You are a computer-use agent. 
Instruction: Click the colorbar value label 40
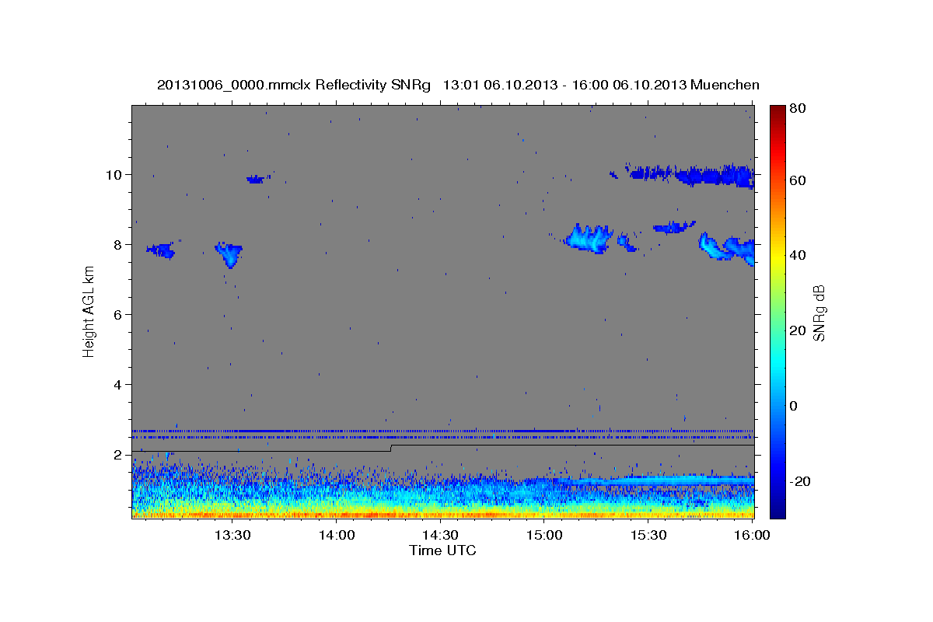(x=798, y=255)
